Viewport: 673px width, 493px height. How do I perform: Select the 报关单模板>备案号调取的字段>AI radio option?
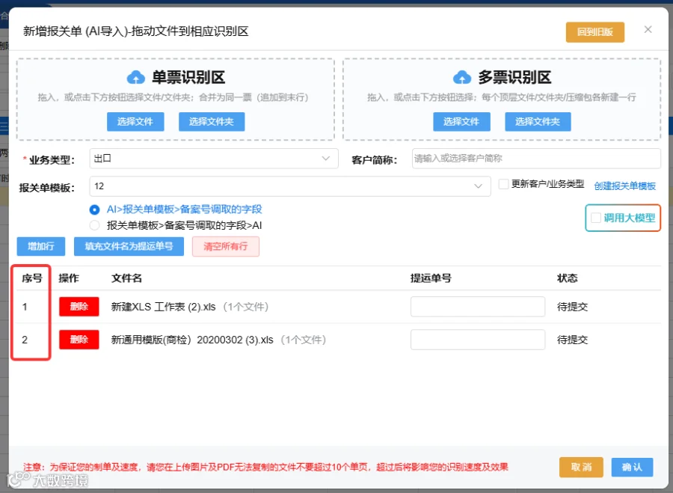94,225
